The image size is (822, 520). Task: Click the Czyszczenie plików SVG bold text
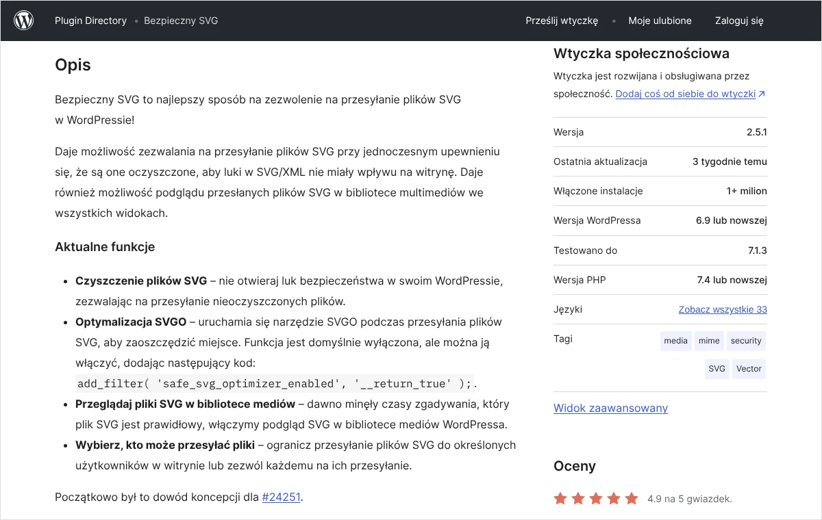pos(141,281)
